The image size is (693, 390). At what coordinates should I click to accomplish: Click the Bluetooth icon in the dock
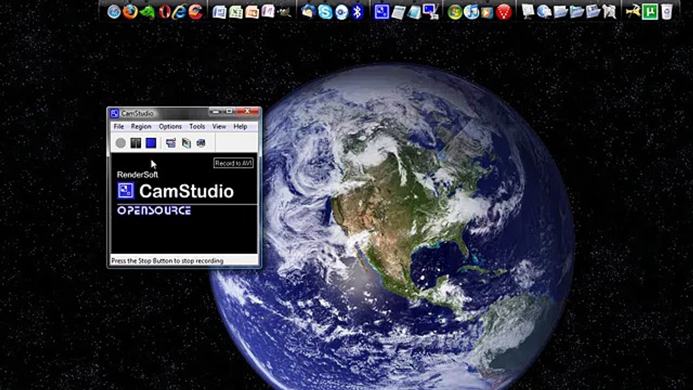357,11
